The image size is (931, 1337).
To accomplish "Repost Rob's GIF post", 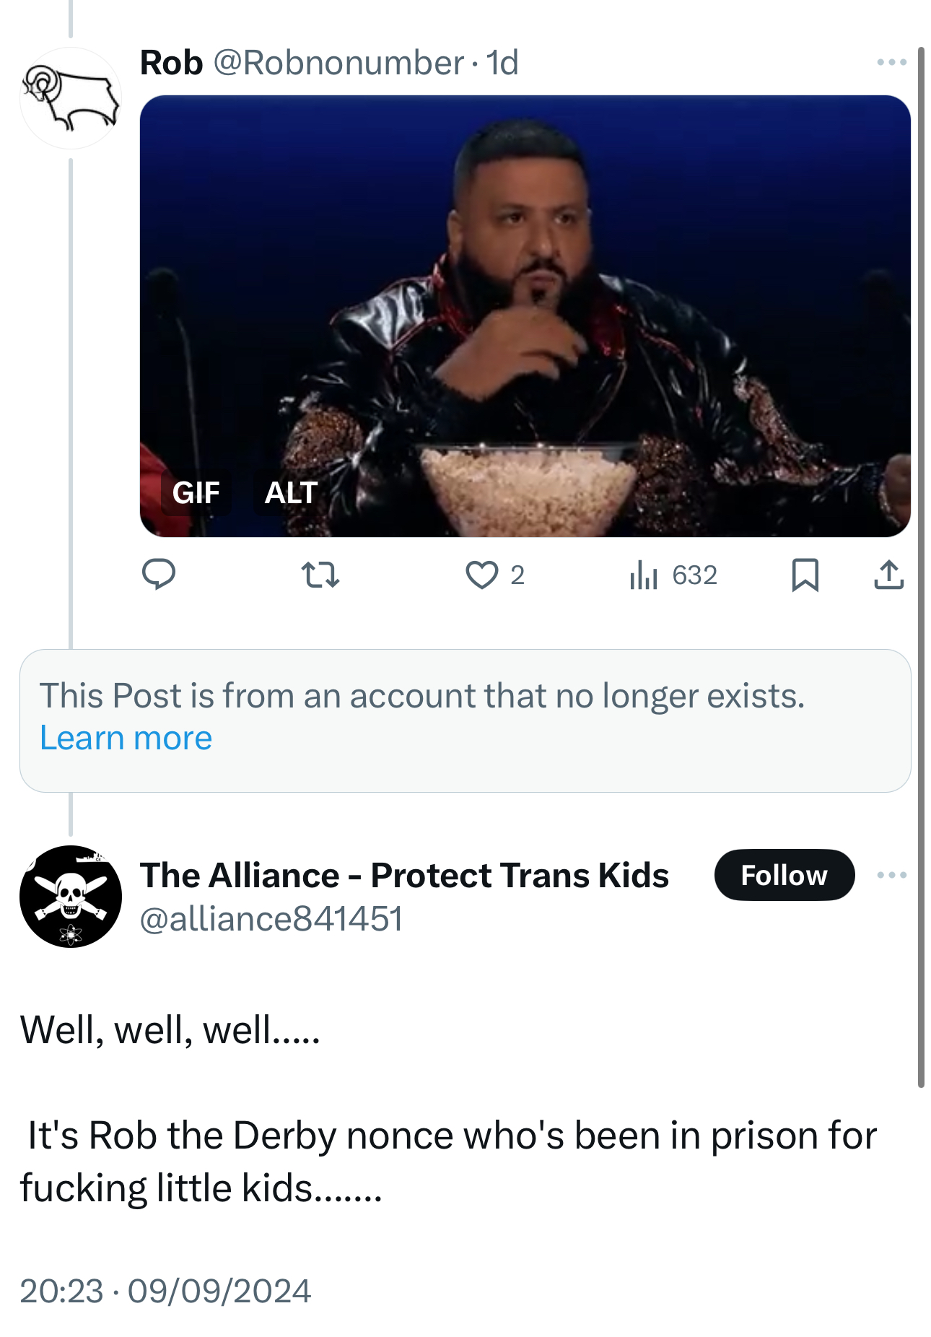I will 320,575.
